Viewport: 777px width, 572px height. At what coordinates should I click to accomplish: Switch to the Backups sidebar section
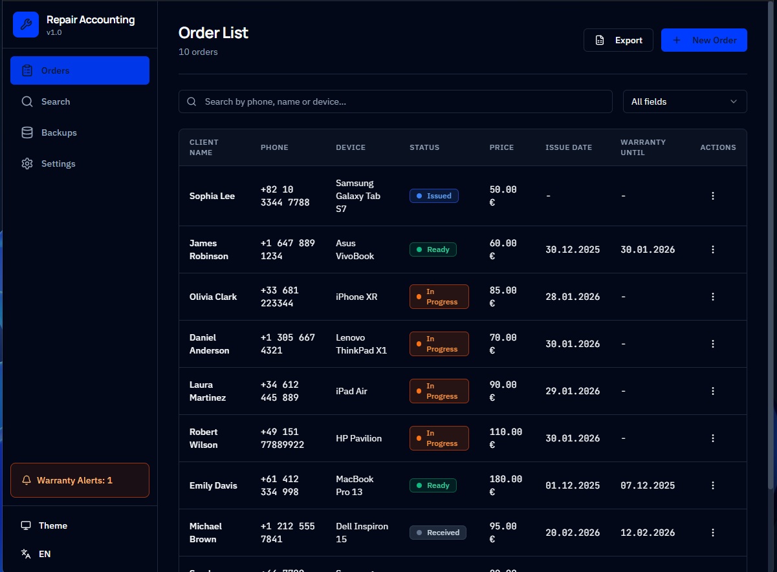click(60, 132)
